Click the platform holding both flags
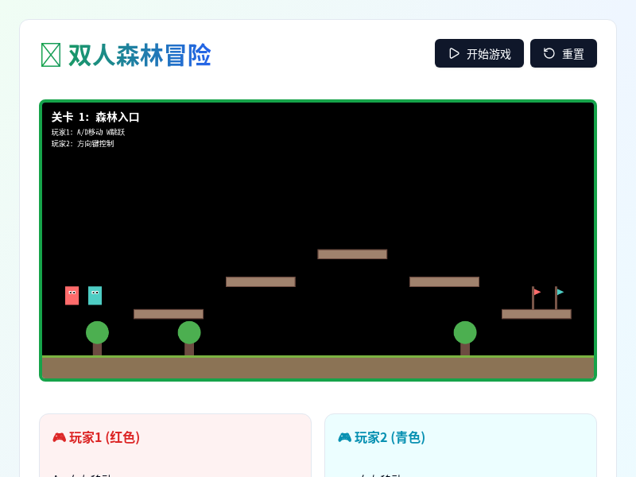 536,314
